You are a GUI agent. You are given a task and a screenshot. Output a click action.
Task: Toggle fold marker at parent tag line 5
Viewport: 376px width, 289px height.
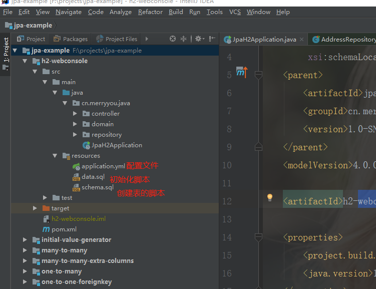pyautogui.click(x=258, y=75)
